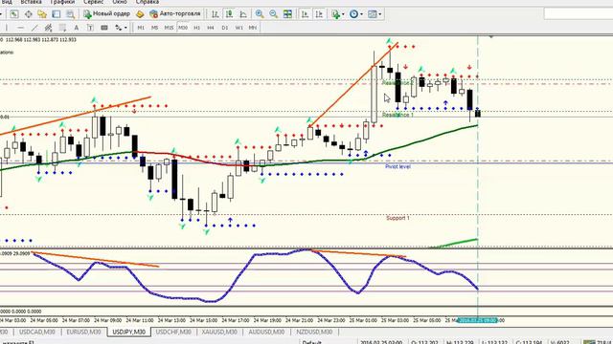Click the Resistance 1 label

[397, 115]
